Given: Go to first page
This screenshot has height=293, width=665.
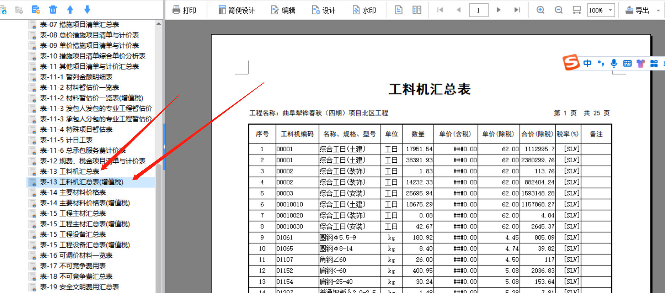Looking at the screenshot, I should [x=440, y=10].
